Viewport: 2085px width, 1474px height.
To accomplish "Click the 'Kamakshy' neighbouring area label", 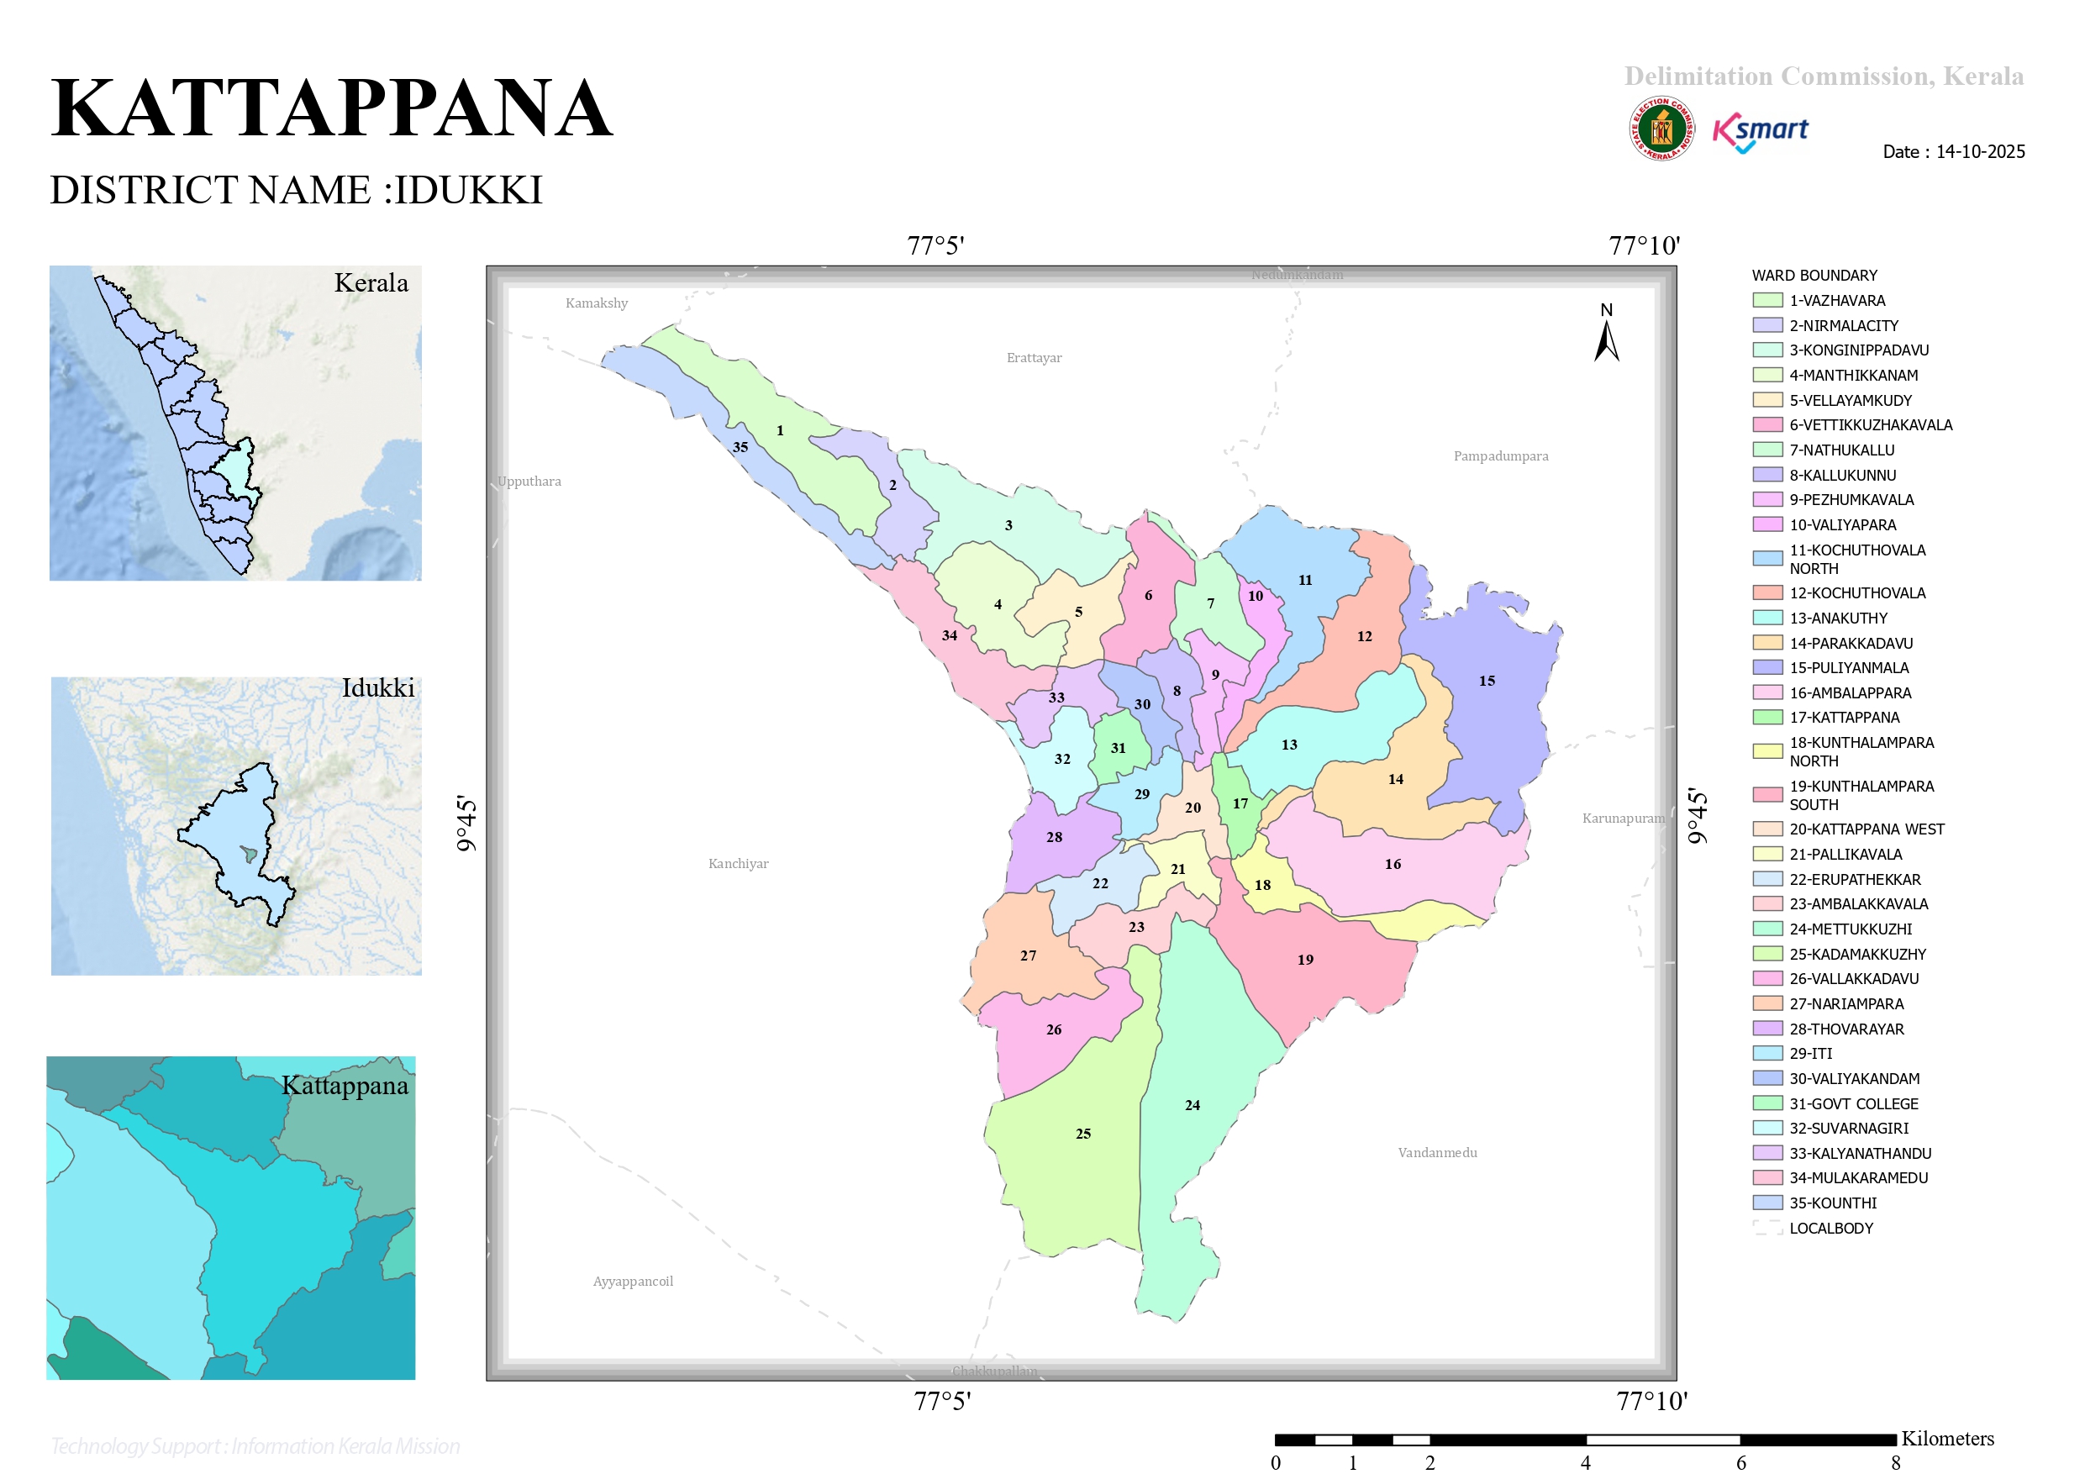I will (x=597, y=303).
